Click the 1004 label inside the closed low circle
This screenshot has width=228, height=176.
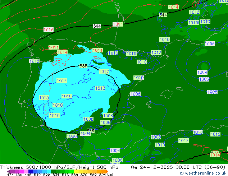coord(202,72)
